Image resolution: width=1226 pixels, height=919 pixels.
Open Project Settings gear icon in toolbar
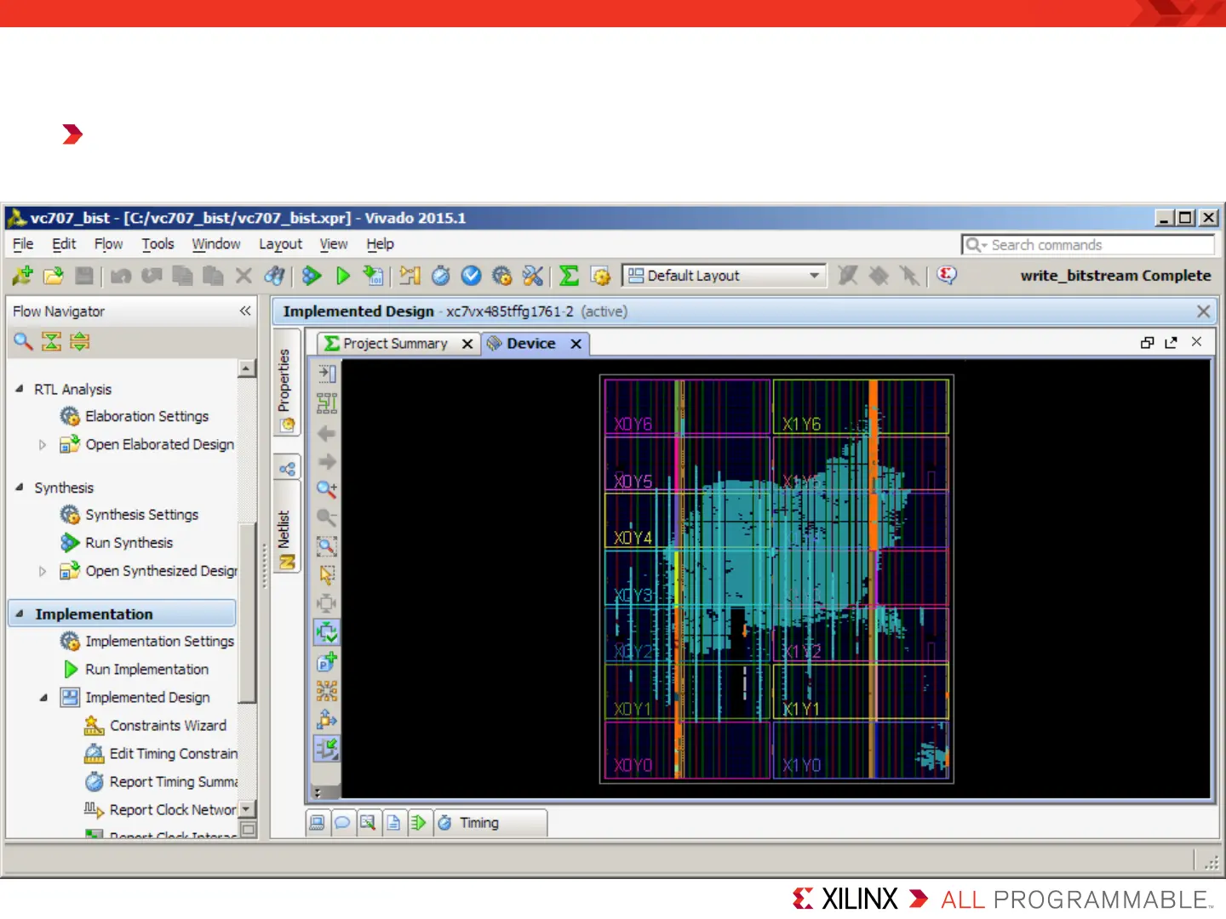tap(502, 275)
